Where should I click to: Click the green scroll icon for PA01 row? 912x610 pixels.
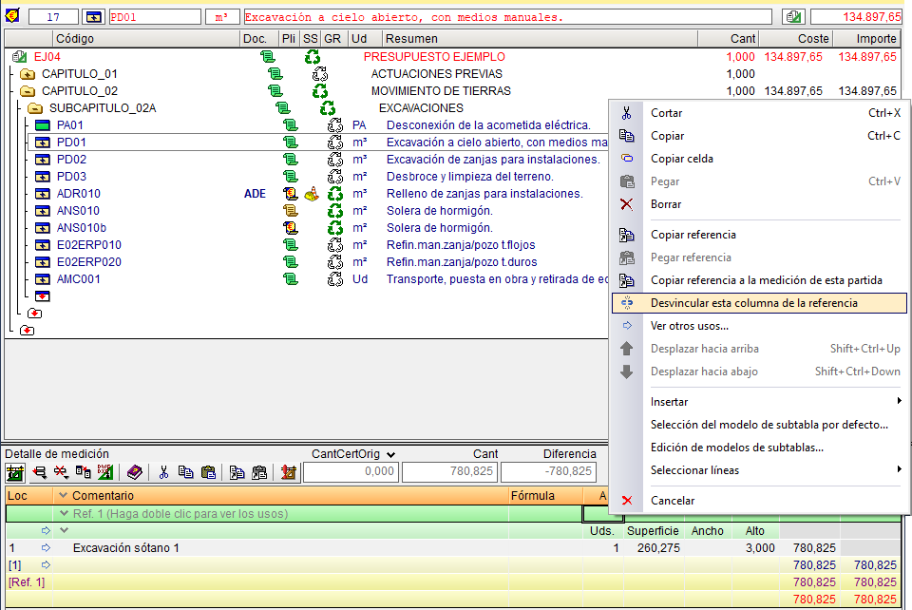click(x=290, y=125)
